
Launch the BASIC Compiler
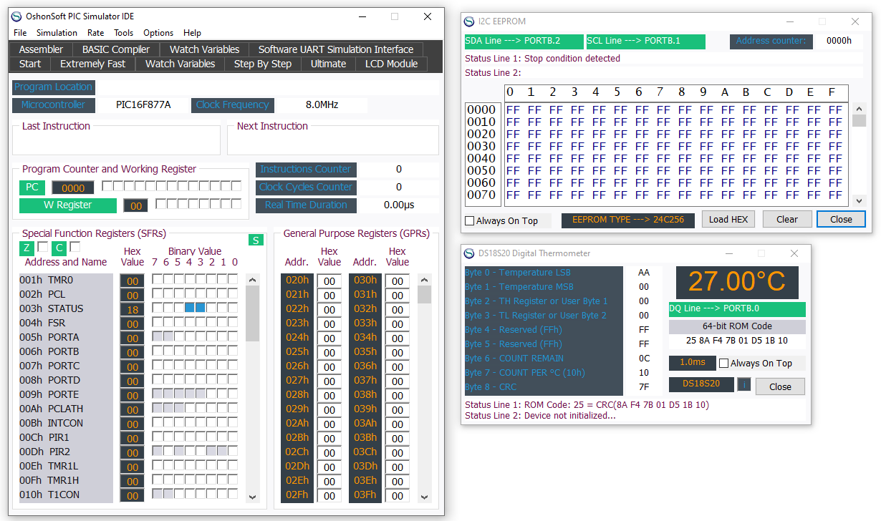click(x=116, y=49)
